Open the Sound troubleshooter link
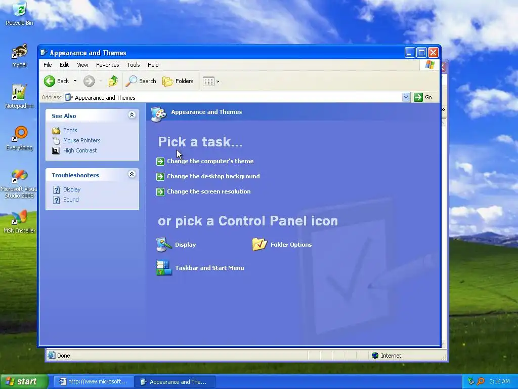The height and width of the screenshot is (389, 518). (71, 200)
